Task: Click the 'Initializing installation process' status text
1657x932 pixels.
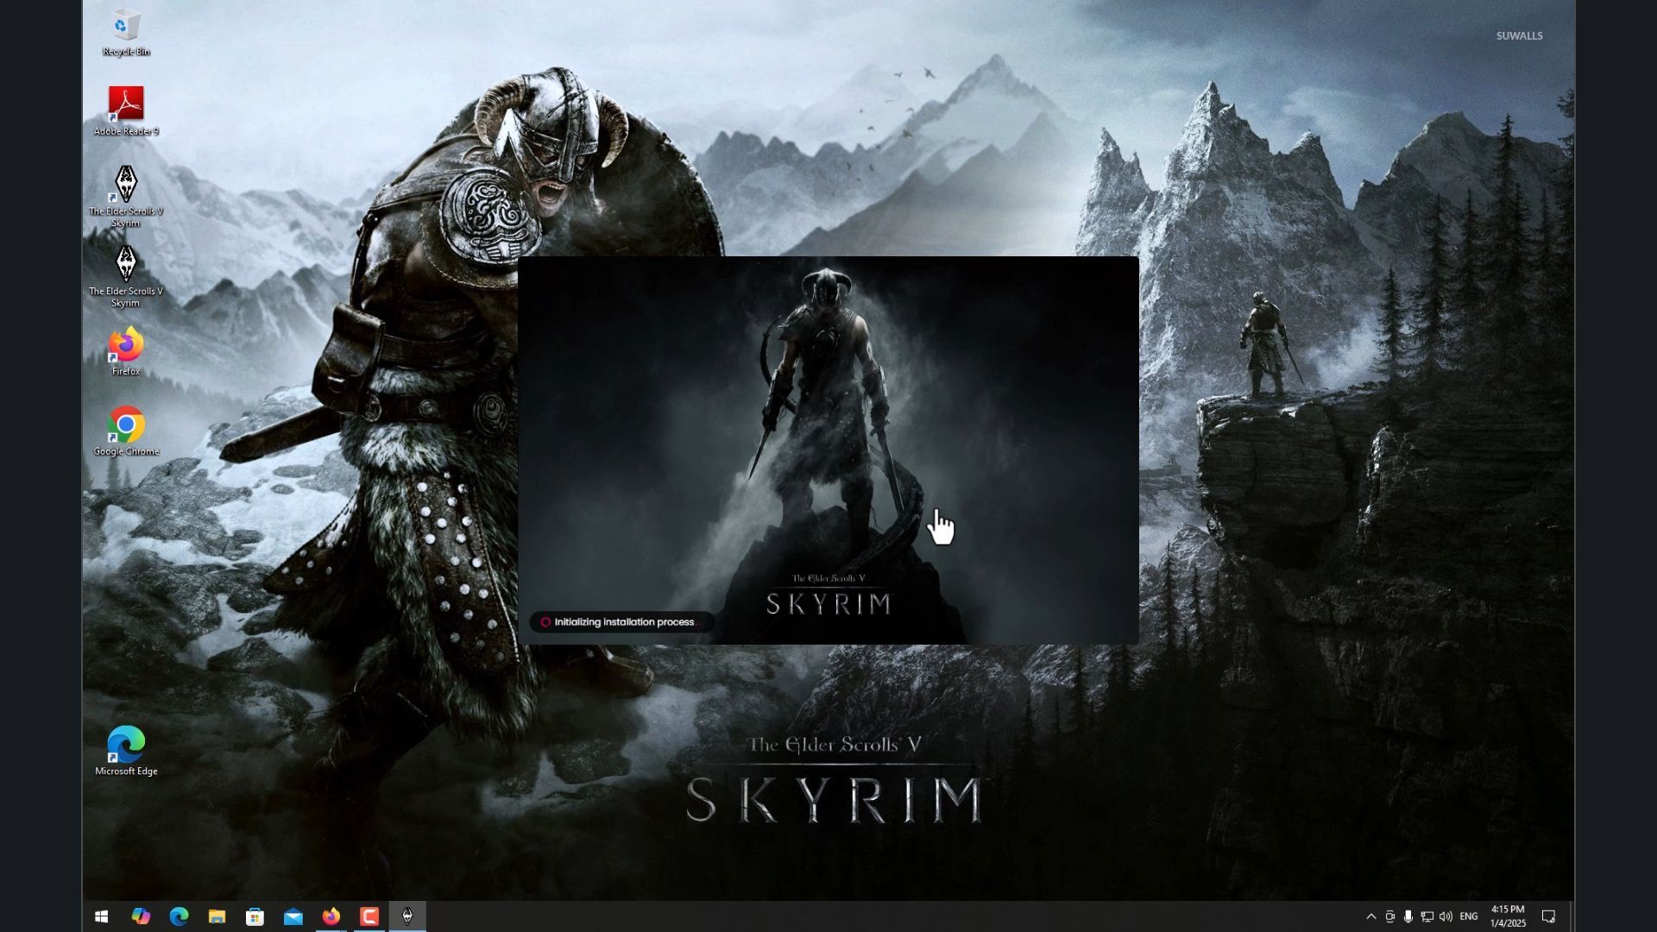Action: click(x=624, y=622)
